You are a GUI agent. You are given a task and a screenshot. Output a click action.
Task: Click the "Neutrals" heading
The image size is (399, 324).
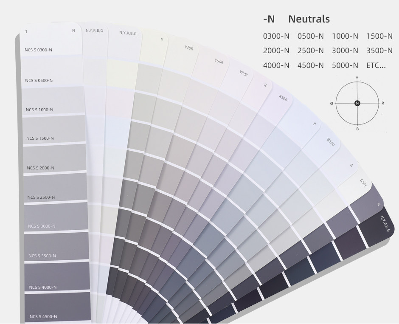tap(309, 19)
